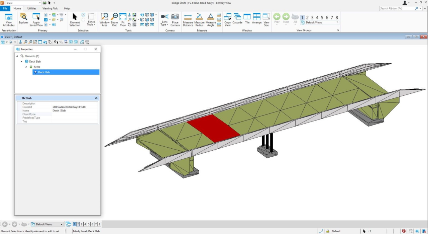Collapse the IfcSlab properties section
428x234 pixels.
click(x=96, y=98)
